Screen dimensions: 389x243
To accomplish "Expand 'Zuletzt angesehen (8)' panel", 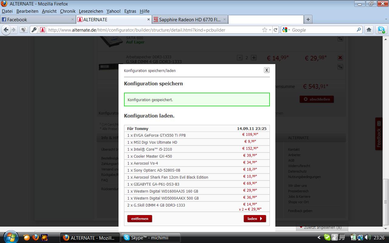I will click(322, 227).
